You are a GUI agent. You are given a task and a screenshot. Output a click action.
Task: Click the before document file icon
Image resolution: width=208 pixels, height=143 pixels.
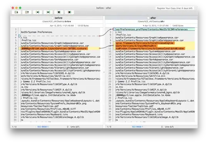pyautogui.click(x=53, y=18)
